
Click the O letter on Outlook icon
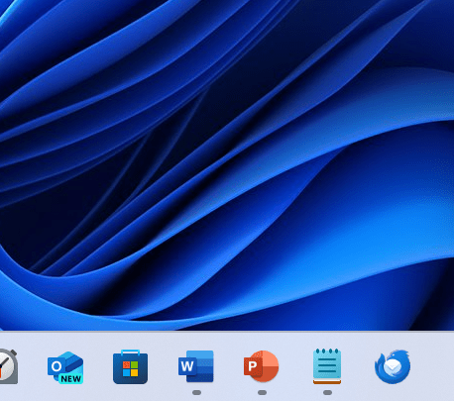point(57,366)
